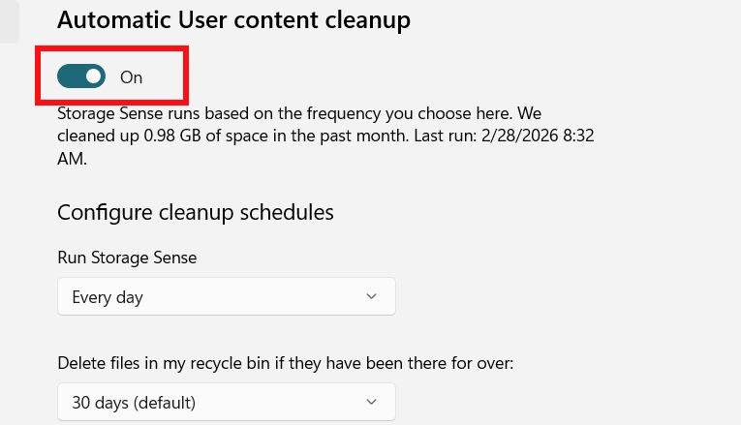Click the chevron in the "30 days (default)" box
The image size is (741, 425).
coord(372,401)
